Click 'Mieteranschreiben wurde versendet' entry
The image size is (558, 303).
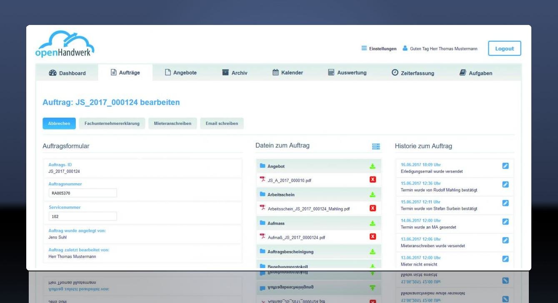click(433, 246)
